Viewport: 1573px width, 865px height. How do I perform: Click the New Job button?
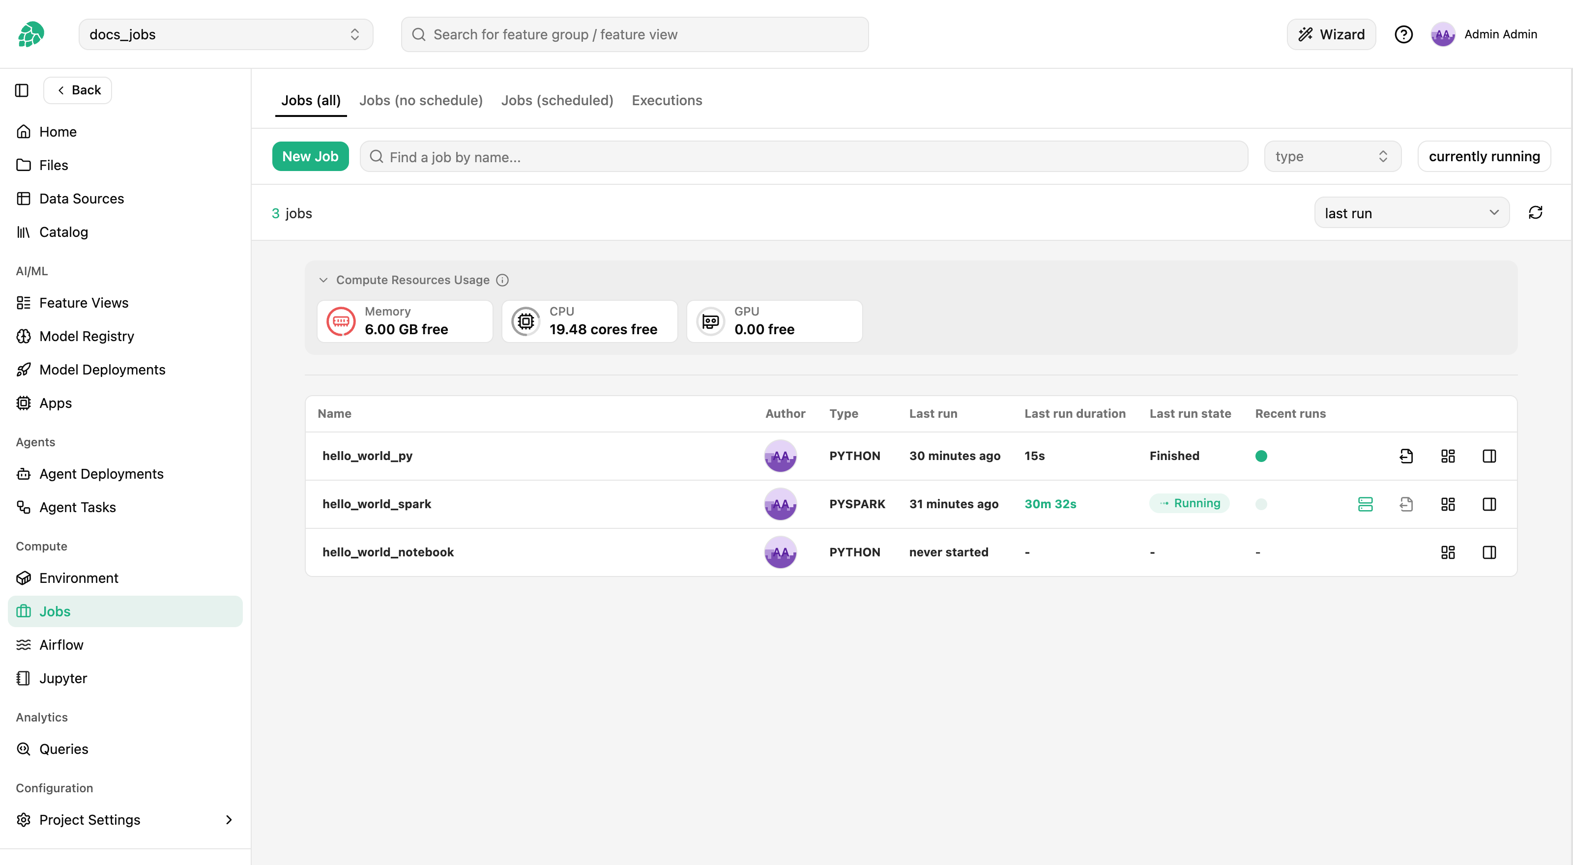click(310, 156)
